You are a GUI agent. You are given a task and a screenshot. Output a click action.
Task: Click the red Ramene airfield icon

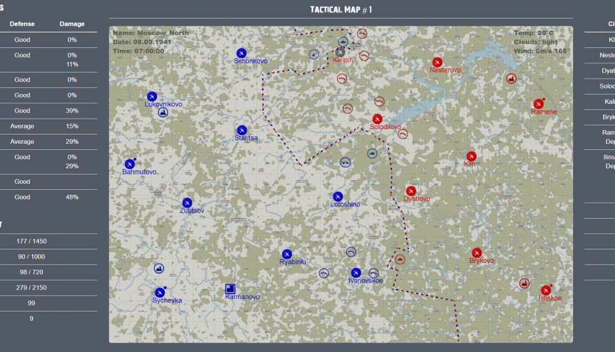[x=538, y=104]
